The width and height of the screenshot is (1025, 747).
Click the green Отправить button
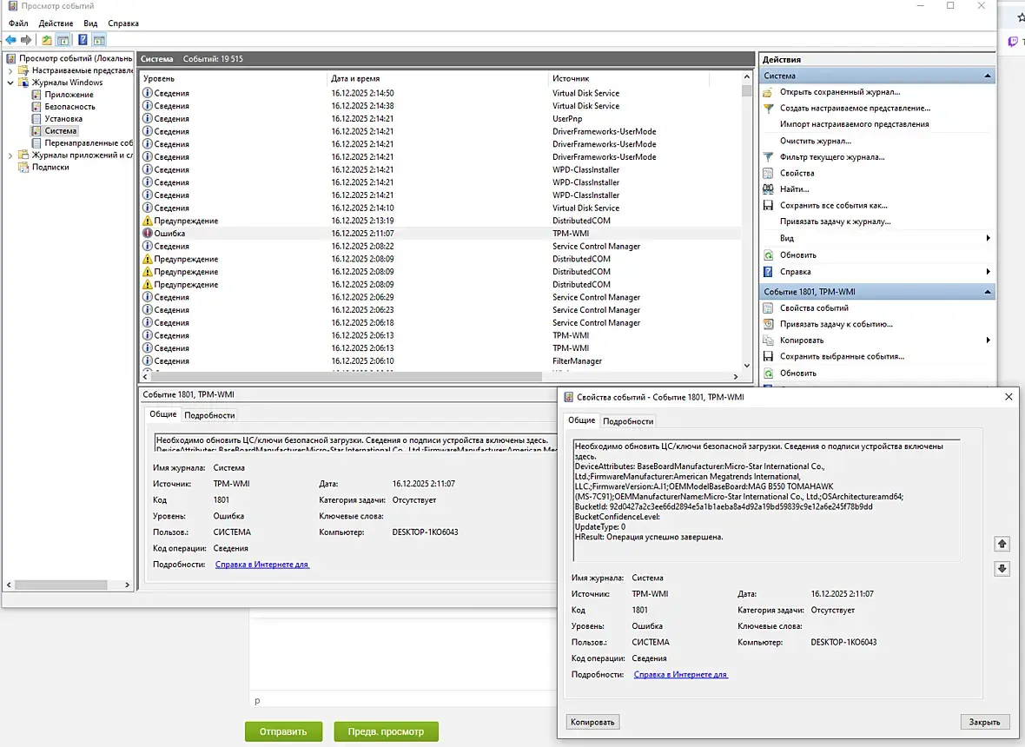coord(284,732)
